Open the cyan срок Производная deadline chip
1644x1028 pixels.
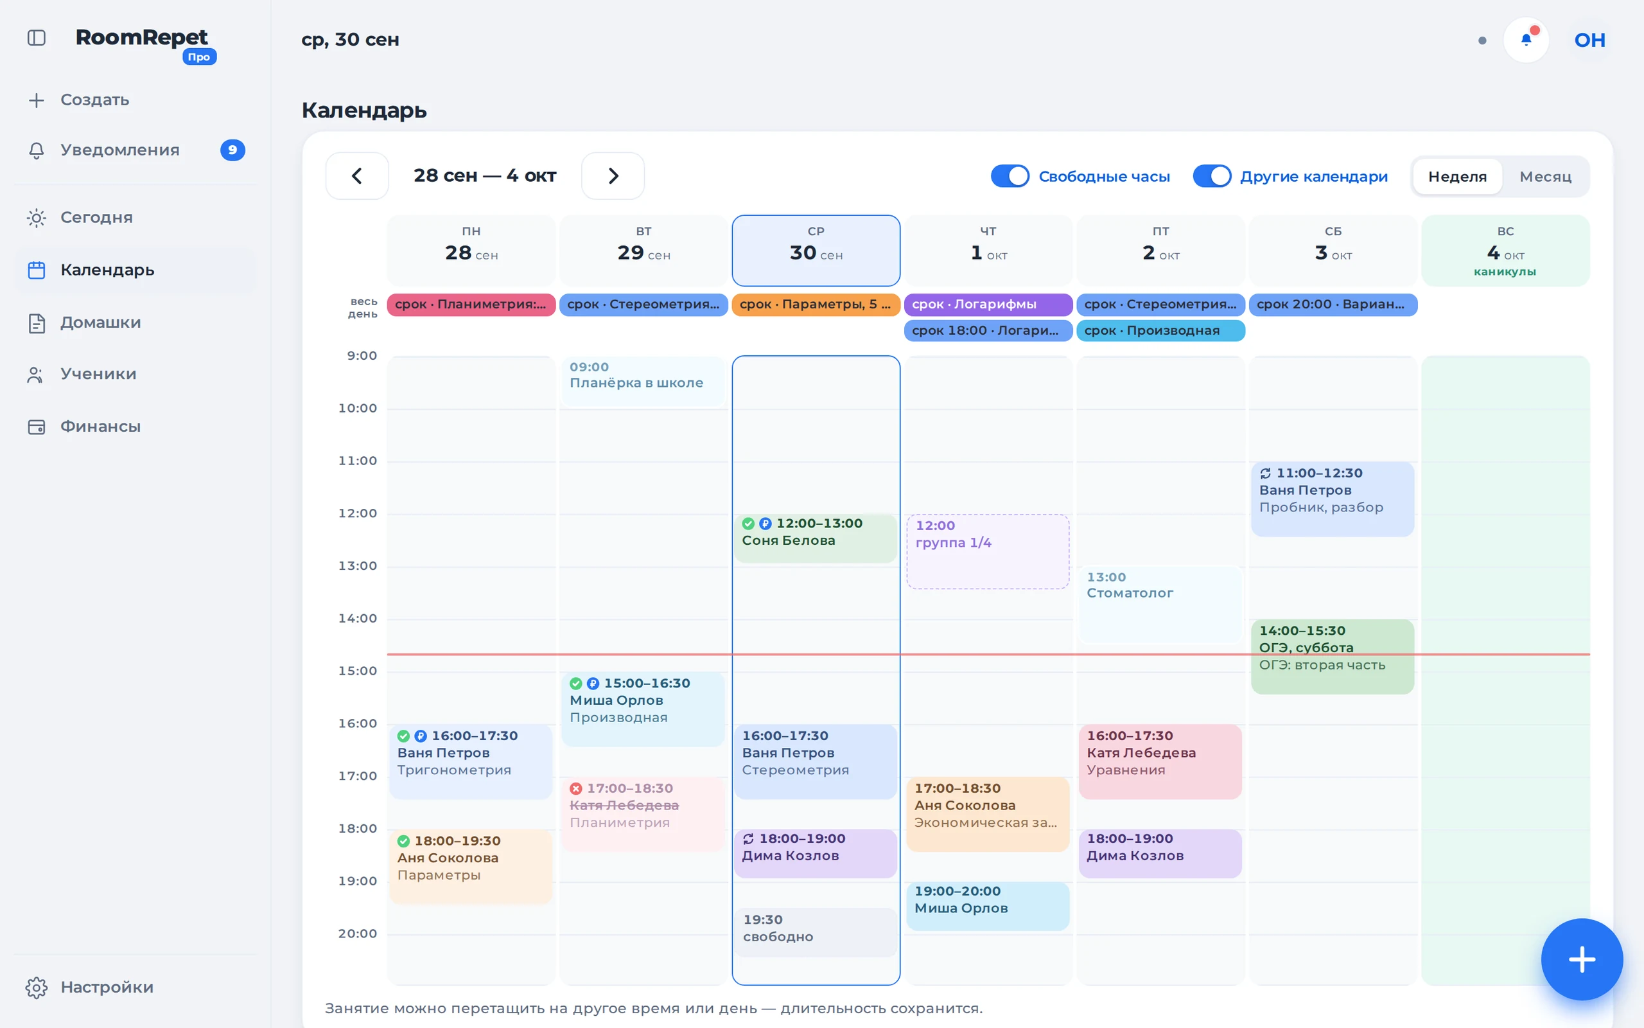(1160, 331)
